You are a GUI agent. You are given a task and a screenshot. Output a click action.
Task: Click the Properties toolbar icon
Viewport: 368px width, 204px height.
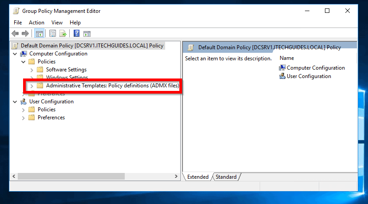[53, 34]
